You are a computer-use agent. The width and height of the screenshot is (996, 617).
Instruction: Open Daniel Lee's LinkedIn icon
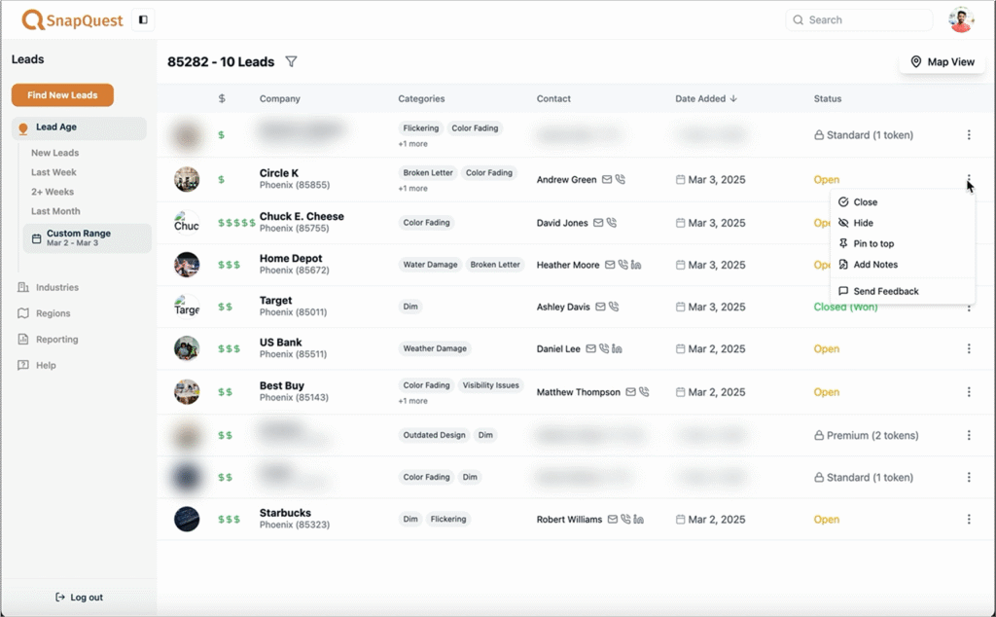click(x=617, y=348)
